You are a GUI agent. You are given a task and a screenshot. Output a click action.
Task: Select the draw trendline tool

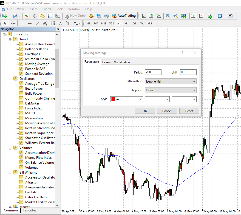(38, 24)
